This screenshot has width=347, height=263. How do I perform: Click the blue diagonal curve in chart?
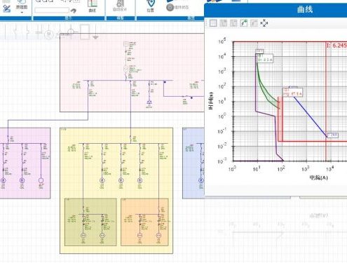coord(311,117)
